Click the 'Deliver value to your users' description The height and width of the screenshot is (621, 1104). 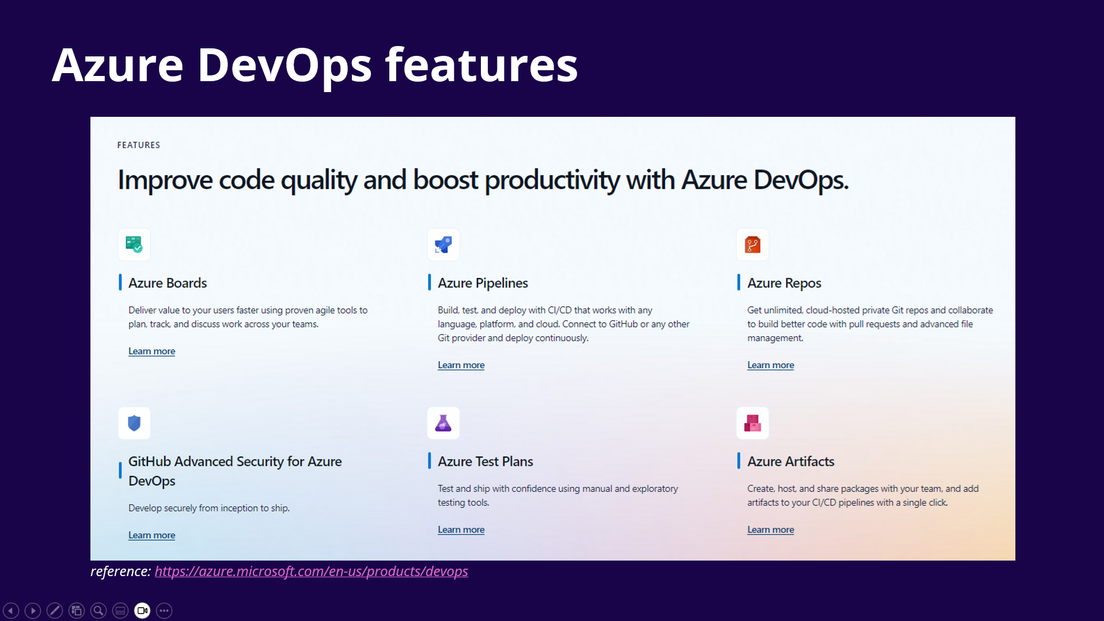point(248,317)
